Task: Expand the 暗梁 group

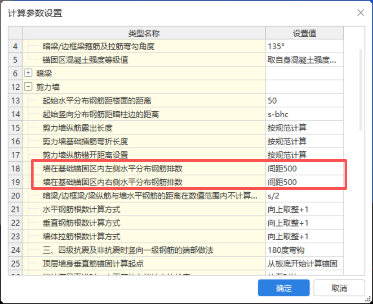Action: pyautogui.click(x=28, y=73)
